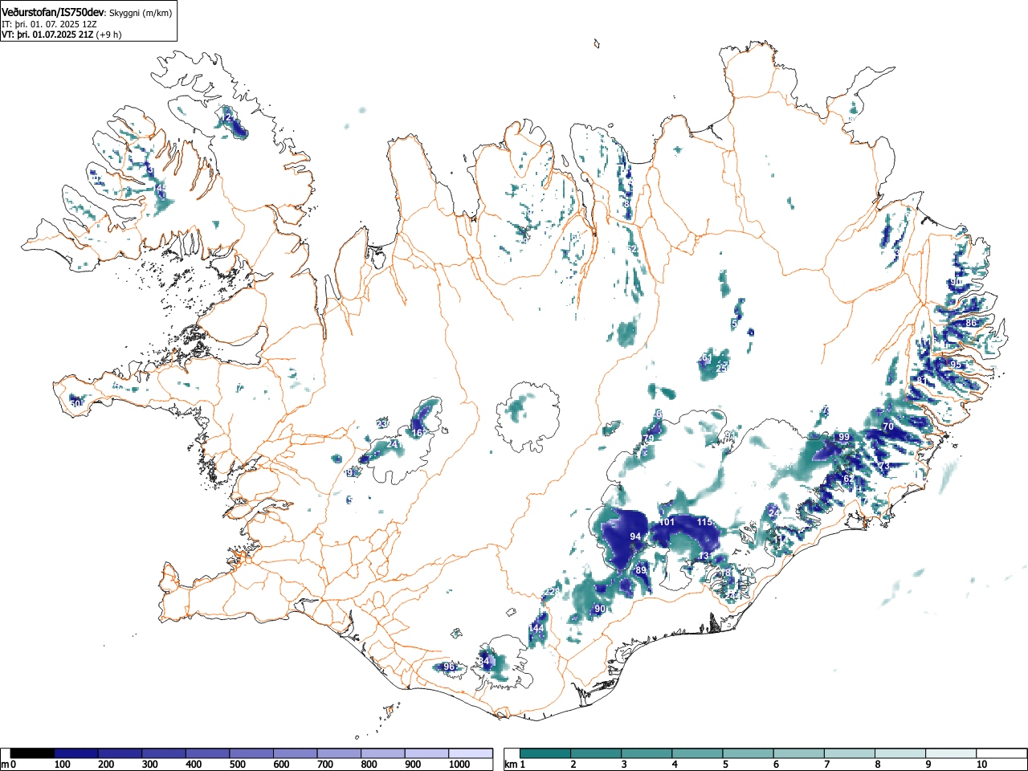The image size is (1028, 771).
Task: Select the 500–600 m legend swatch
Action: coord(252,753)
